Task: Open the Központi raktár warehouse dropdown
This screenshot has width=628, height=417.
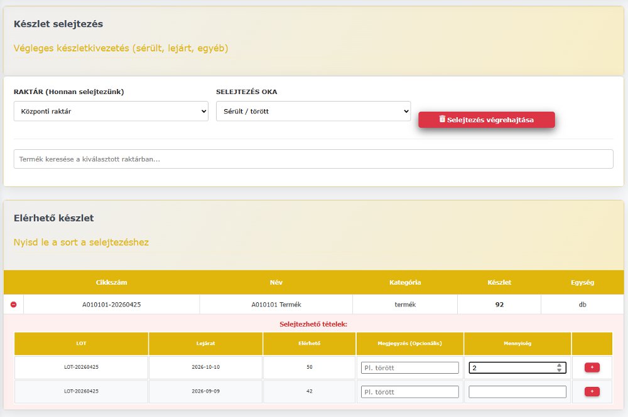Action: point(111,111)
